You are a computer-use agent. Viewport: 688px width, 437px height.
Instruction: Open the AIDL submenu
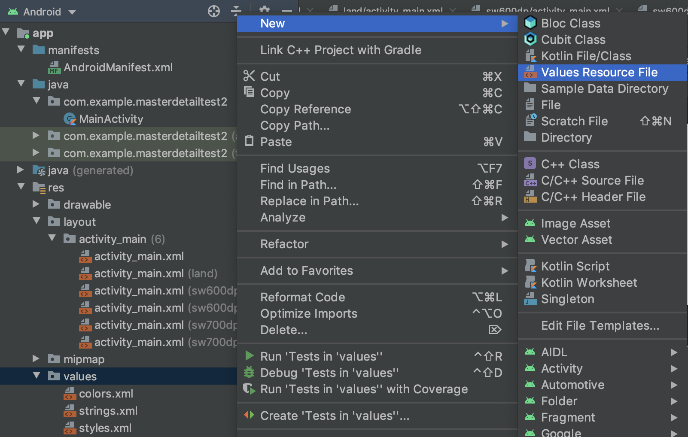pyautogui.click(x=603, y=352)
